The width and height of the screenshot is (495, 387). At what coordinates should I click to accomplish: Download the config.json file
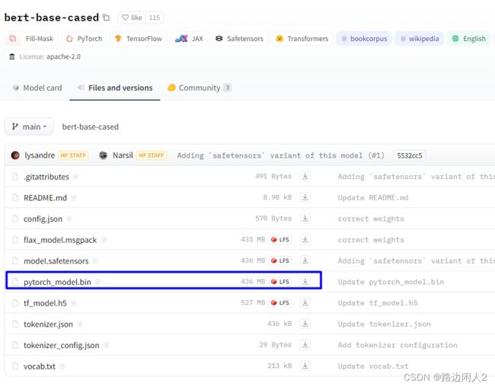pyautogui.click(x=305, y=219)
